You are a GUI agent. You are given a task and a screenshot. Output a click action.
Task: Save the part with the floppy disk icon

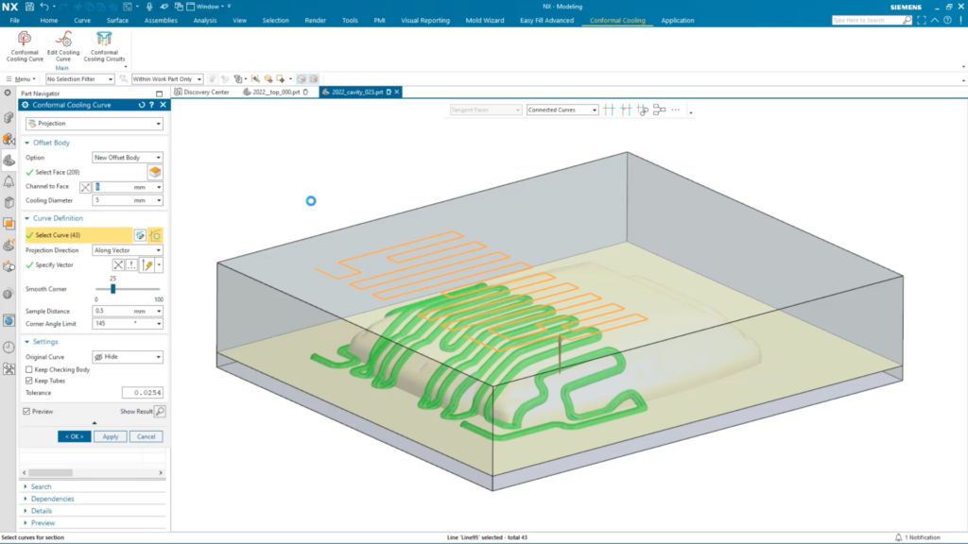(29, 7)
